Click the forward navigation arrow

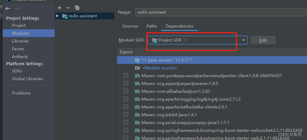(17, 8)
